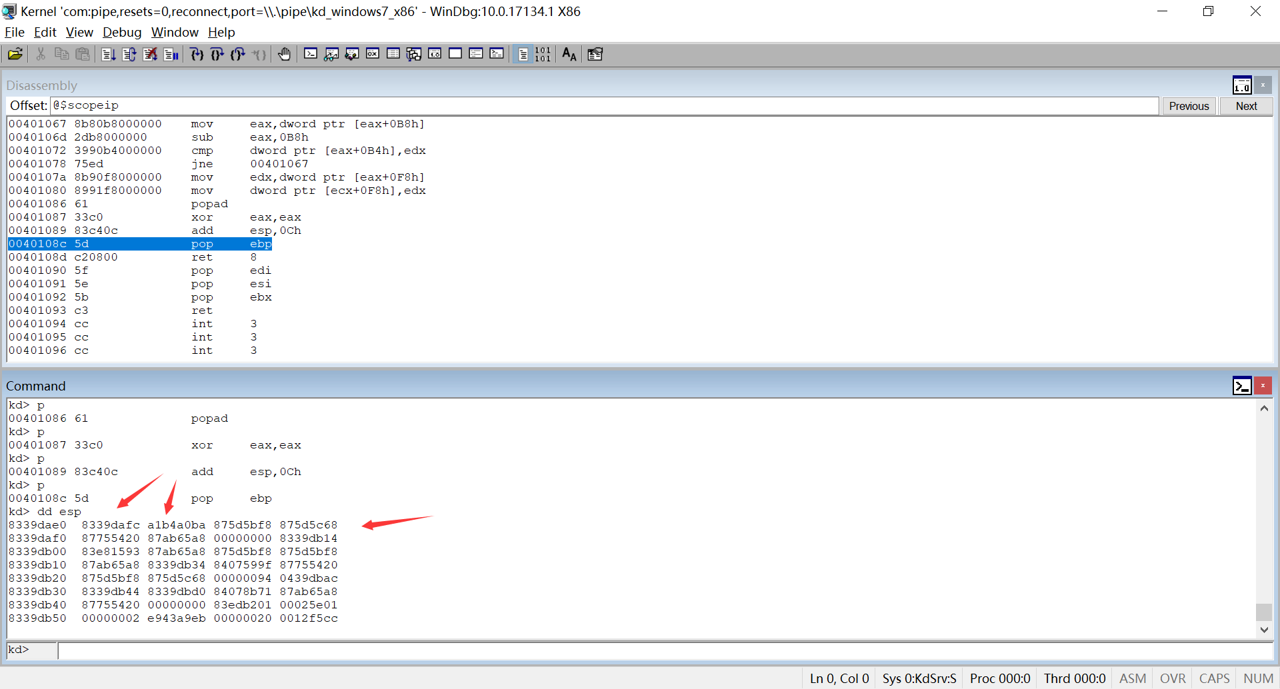Click the grayed Run to Cursor icon
The width and height of the screenshot is (1280, 689).
(259, 54)
